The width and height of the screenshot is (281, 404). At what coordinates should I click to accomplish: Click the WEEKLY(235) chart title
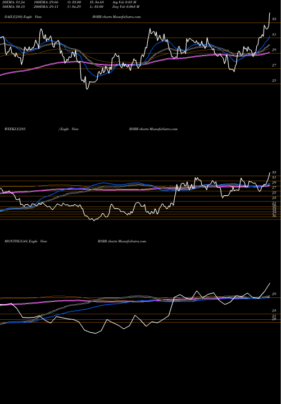42,129
